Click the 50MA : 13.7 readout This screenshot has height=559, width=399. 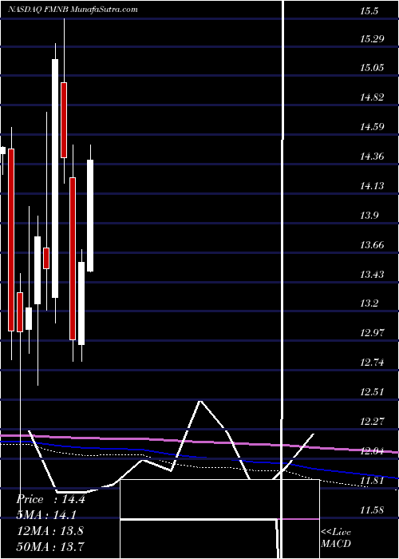tap(50, 545)
